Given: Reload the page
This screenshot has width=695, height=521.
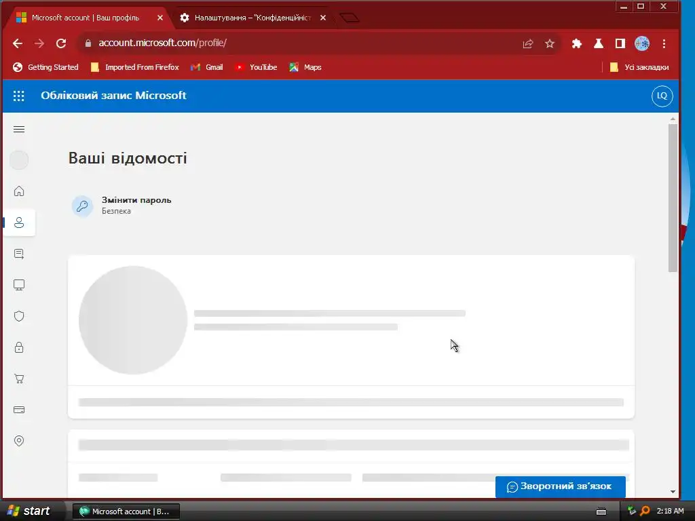Looking at the screenshot, I should tap(61, 43).
